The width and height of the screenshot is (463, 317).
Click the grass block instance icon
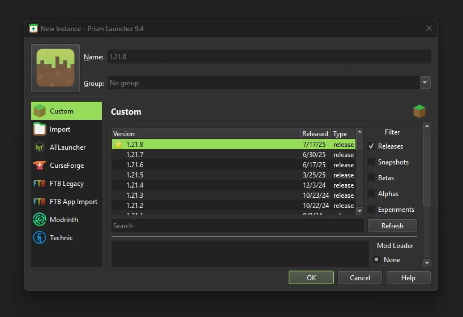tap(55, 68)
